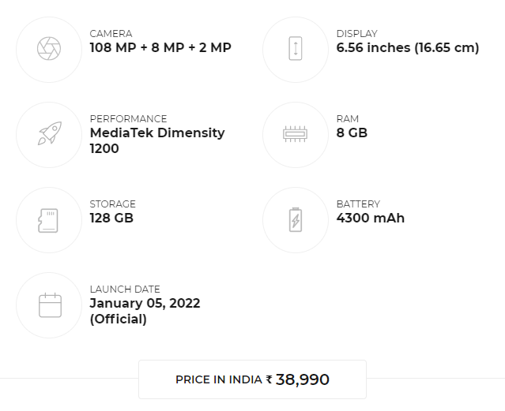Viewport: 505px width, 411px height.
Task: Select the storage SD card icon
Action: [x=48, y=220]
